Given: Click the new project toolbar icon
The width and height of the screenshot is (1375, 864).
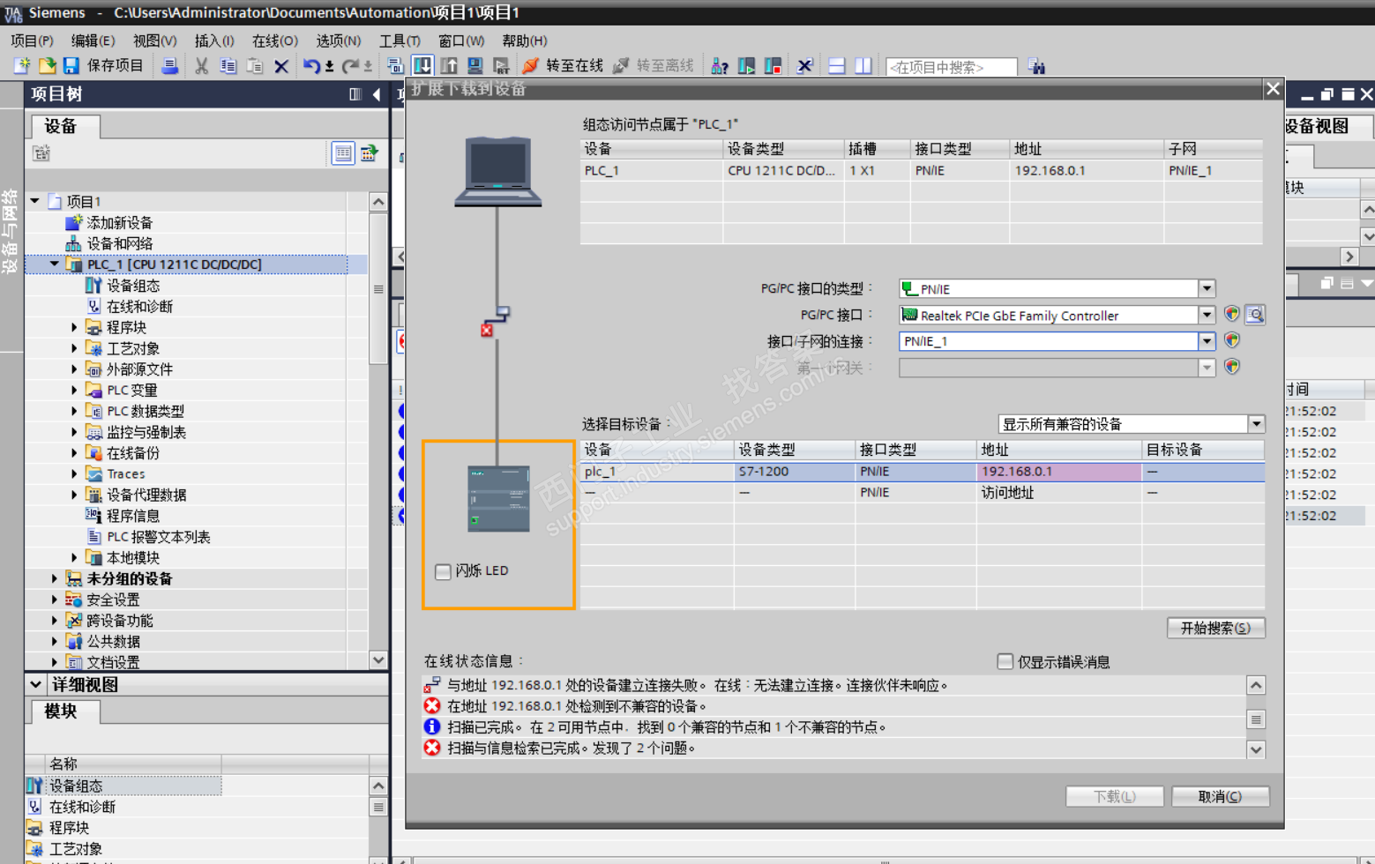Looking at the screenshot, I should pos(21,66).
